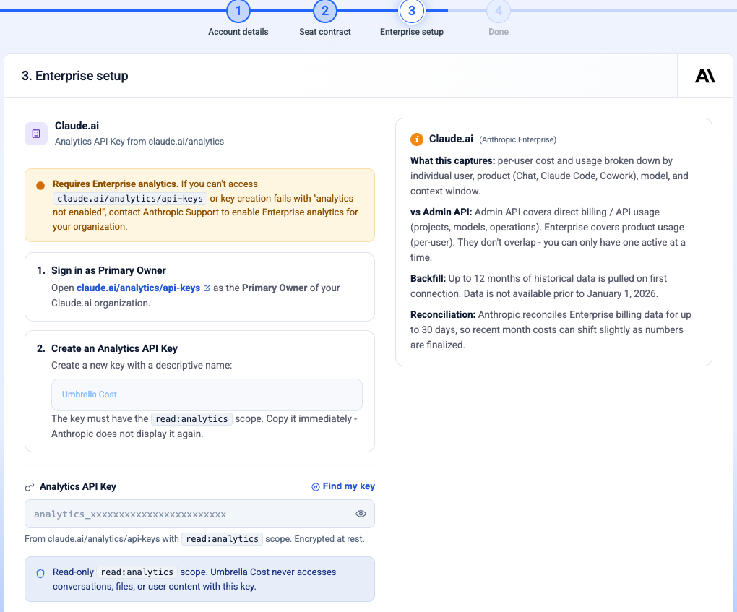Viewport: 737px width, 612px height.
Task: Click the Anthropic logo icon
Action: [x=704, y=76]
